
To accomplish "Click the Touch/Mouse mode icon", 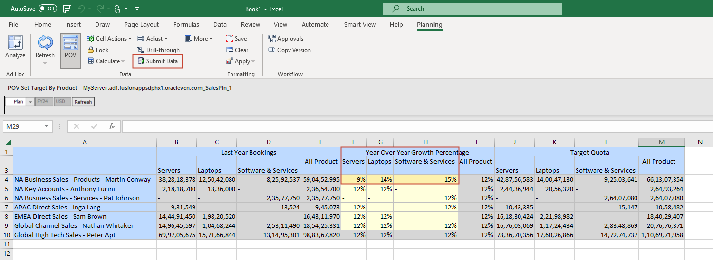I will click(x=117, y=9).
